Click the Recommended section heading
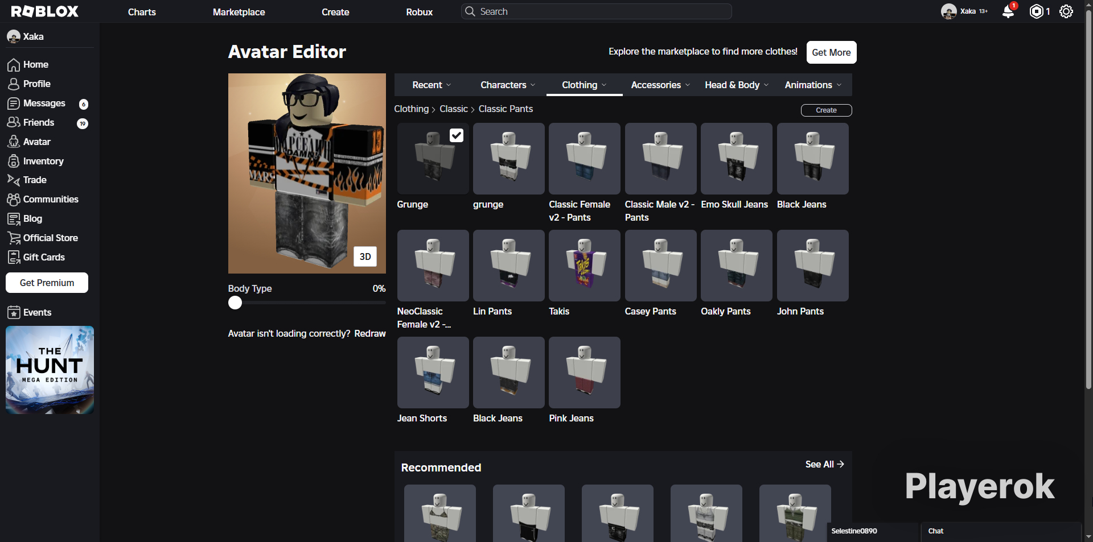 click(x=441, y=467)
